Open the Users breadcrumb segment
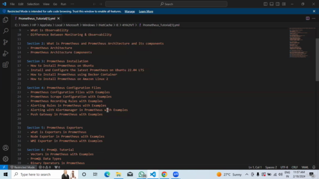The height and width of the screenshot is (179, 319). [x=25, y=25]
